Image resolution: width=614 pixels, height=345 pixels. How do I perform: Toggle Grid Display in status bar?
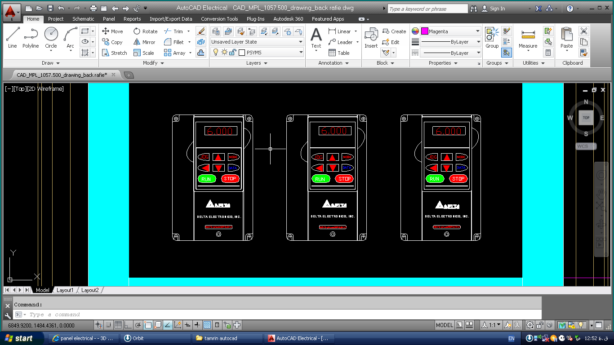coord(118,325)
